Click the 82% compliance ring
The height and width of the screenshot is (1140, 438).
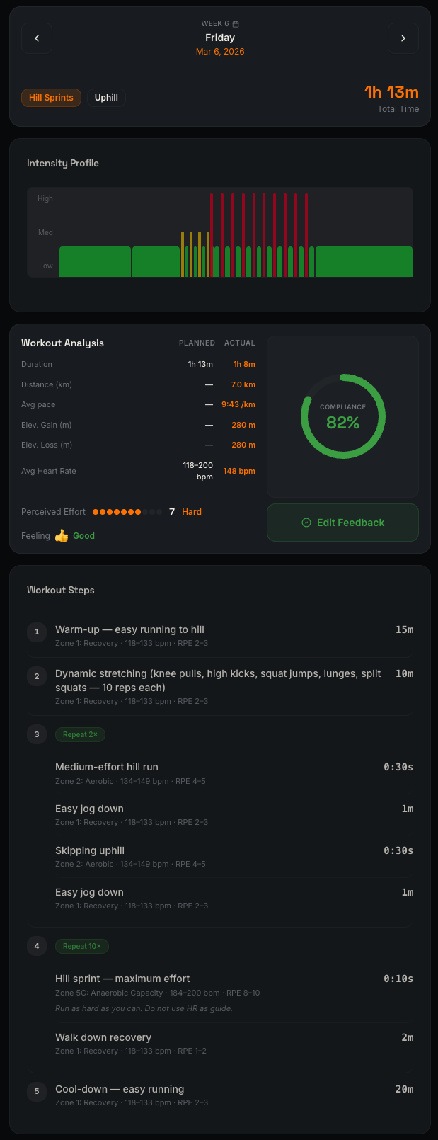[342, 416]
